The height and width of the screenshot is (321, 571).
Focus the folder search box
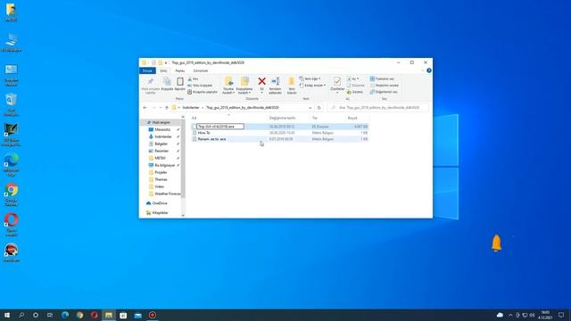coord(378,108)
